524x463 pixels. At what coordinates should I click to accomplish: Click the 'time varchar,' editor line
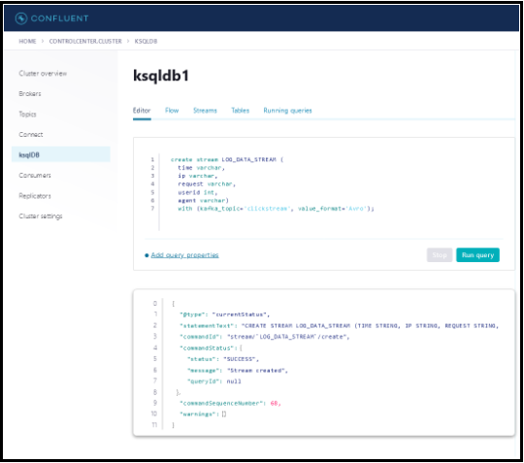(x=201, y=168)
